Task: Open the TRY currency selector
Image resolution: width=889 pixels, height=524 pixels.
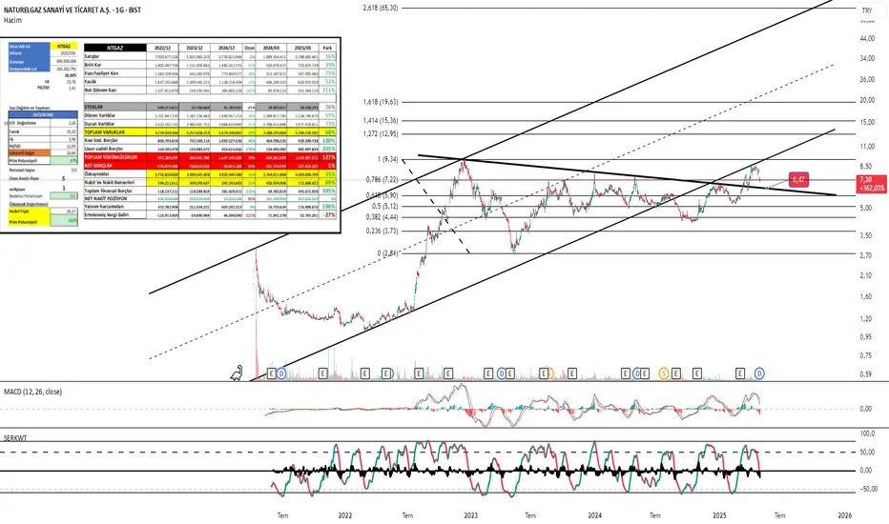Action: click(x=867, y=10)
